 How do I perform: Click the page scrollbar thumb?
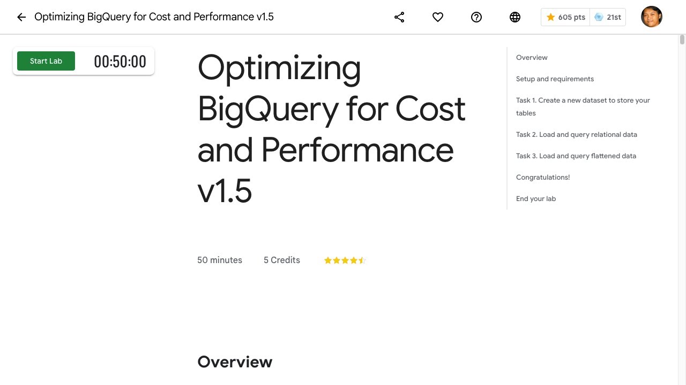(x=682, y=40)
